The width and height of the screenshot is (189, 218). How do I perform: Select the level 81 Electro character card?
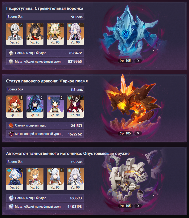[35, 107]
